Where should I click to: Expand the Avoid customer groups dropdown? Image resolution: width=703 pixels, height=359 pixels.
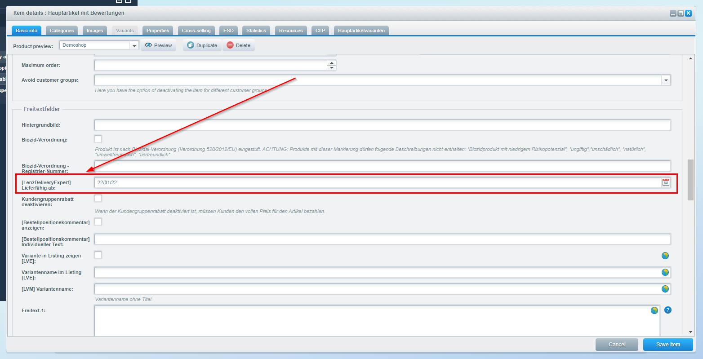[x=666, y=80]
